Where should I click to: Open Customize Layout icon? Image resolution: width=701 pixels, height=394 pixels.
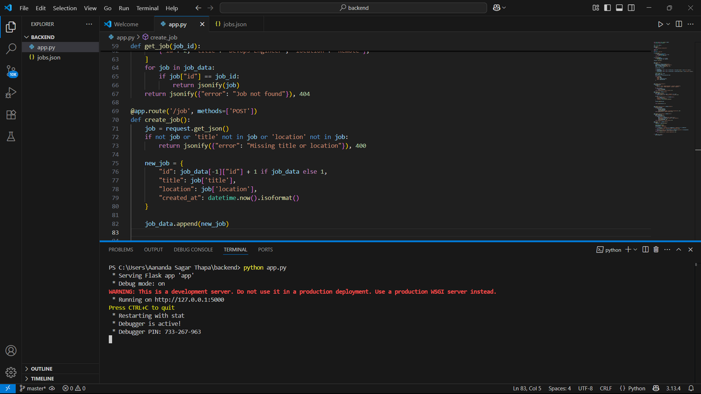[595, 8]
